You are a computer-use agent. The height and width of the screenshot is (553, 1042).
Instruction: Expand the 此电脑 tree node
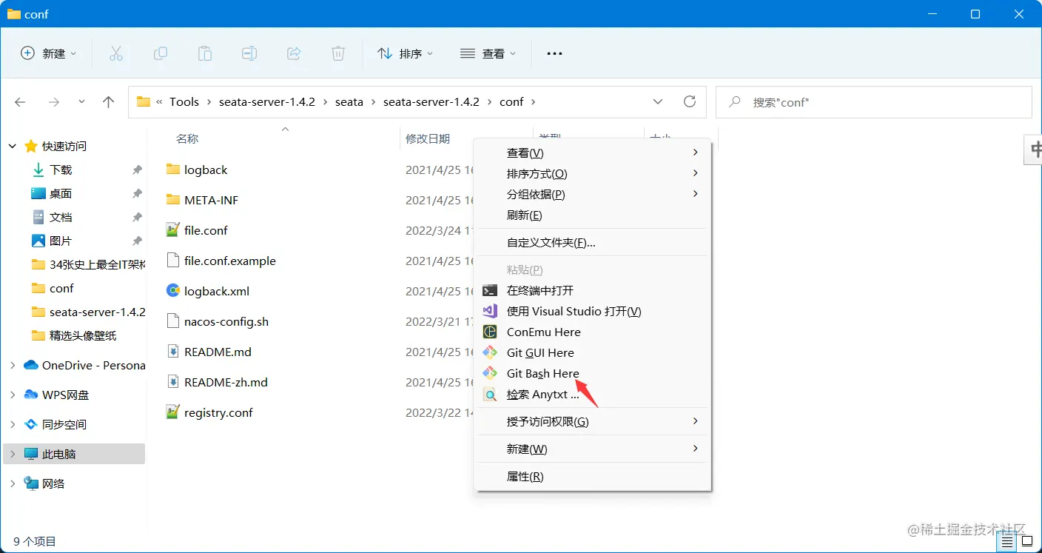(x=13, y=454)
